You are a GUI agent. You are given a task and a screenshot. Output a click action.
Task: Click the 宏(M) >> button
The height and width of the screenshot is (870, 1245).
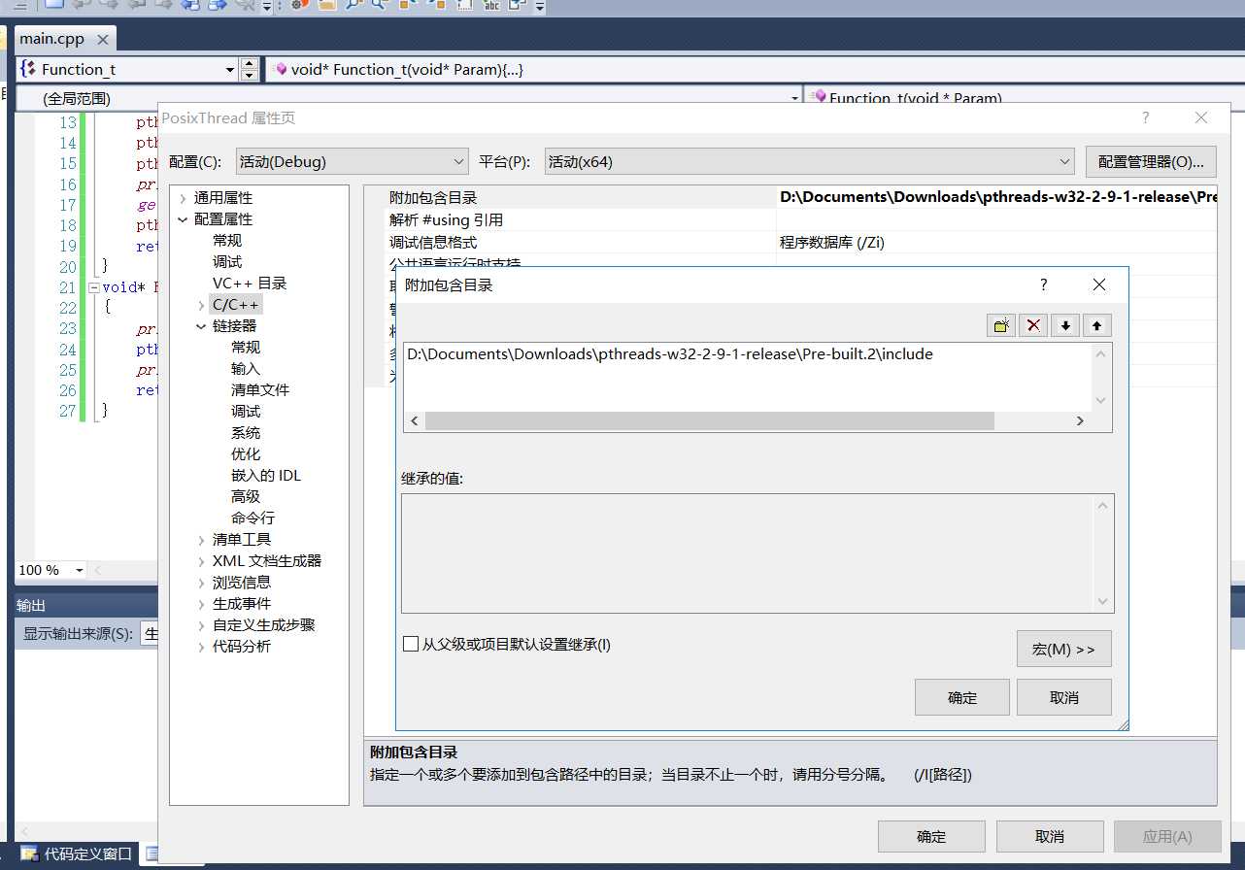point(1063,649)
